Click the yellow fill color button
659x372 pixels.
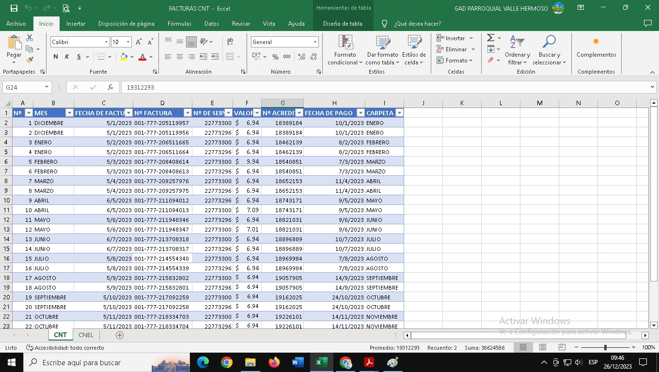(x=124, y=57)
